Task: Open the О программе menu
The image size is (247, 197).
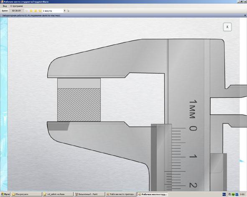Action: pyautogui.click(x=17, y=6)
